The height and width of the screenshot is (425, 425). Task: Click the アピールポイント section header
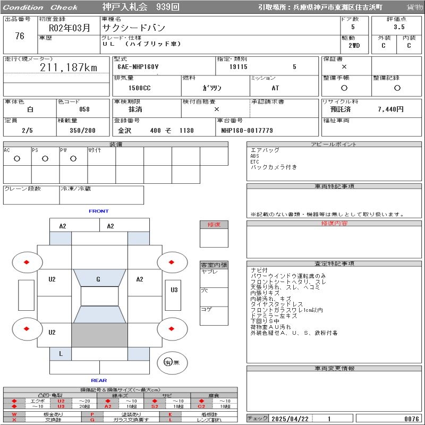(335, 144)
